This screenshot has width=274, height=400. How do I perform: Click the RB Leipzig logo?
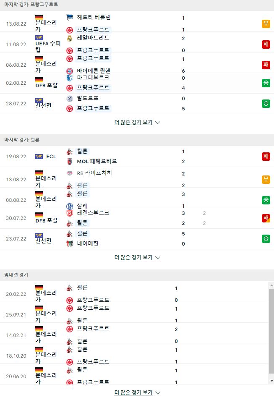pyautogui.click(x=70, y=173)
